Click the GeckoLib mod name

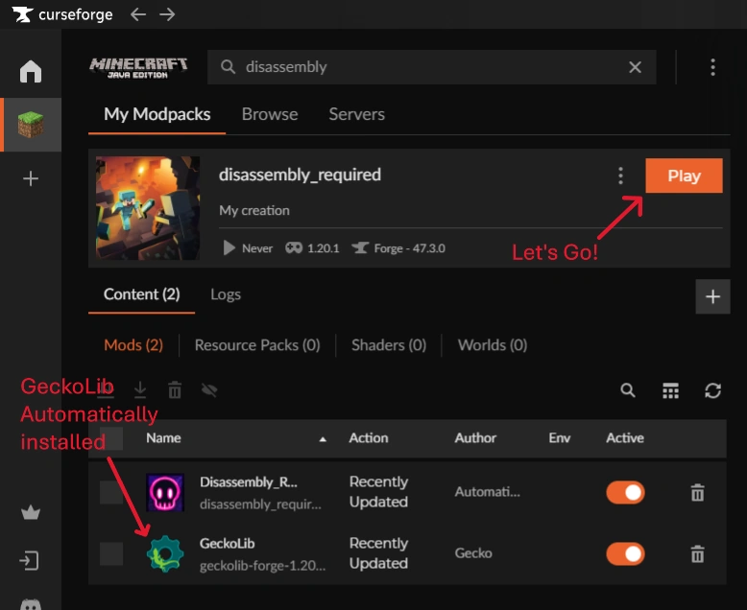tap(228, 544)
